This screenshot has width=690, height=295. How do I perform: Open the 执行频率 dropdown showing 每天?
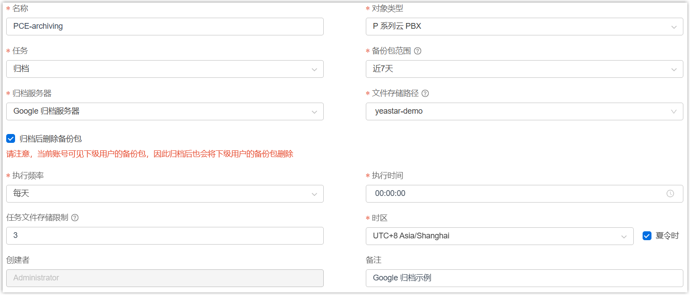pyautogui.click(x=165, y=194)
